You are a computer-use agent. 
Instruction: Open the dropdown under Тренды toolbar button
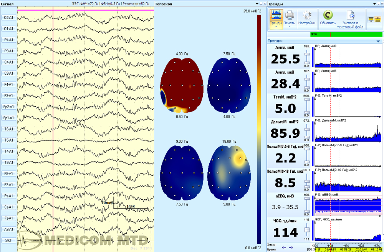tap(276, 27)
